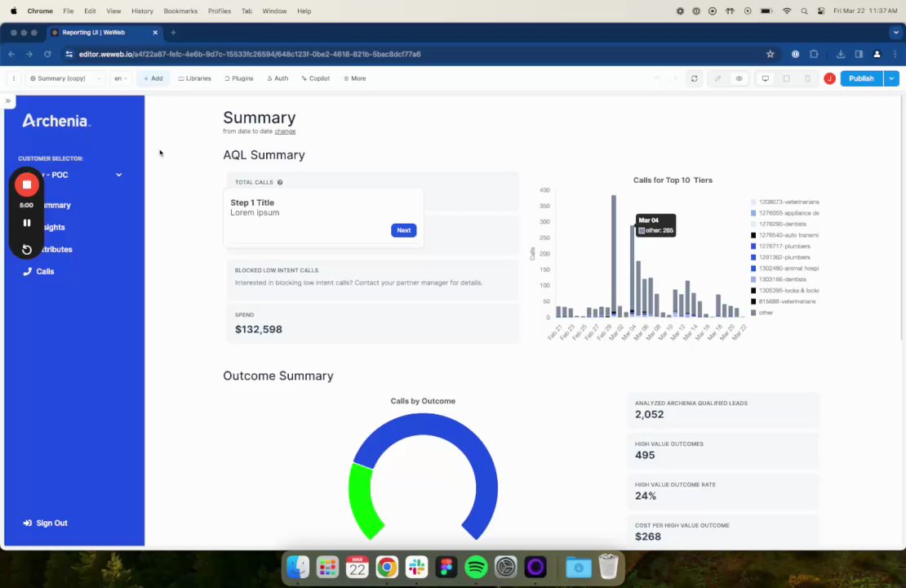The height and width of the screenshot is (588, 906).
Task: Click the Archenia logo
Action: point(56,120)
